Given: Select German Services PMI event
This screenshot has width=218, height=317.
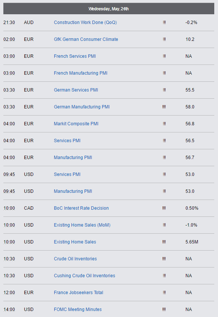Looking at the screenshot, I should (76, 90).
